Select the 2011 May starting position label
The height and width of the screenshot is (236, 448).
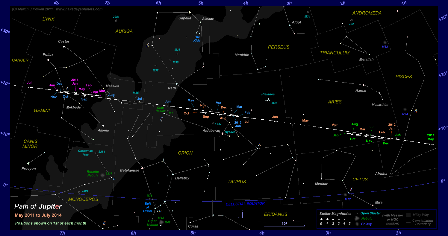[x=430, y=137]
